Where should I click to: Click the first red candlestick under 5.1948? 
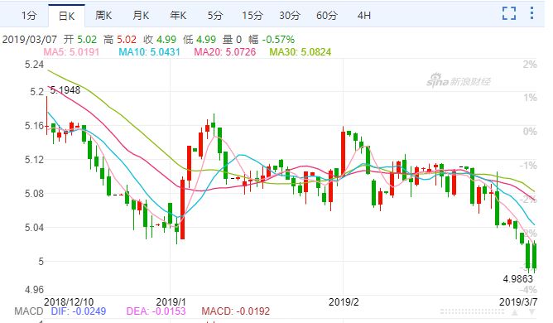click(x=47, y=115)
